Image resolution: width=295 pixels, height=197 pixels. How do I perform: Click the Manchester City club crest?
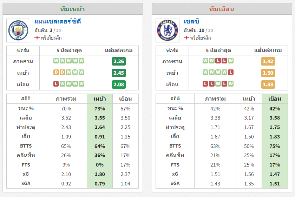point(18,30)
